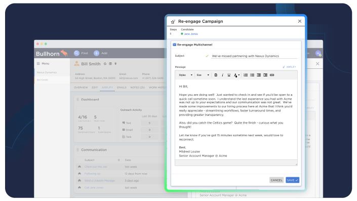Open the 'Following Up' communication
The image size is (357, 201).
(93, 174)
